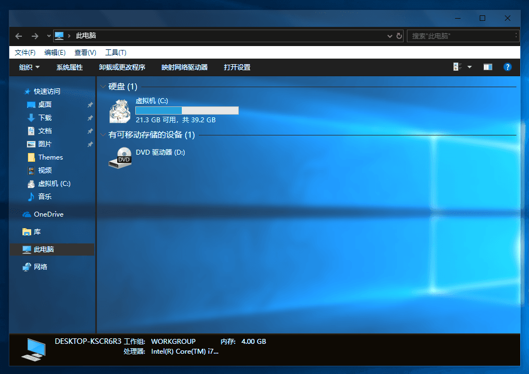
Task: Open the recent locations dropdown arrow
Action: 49,36
